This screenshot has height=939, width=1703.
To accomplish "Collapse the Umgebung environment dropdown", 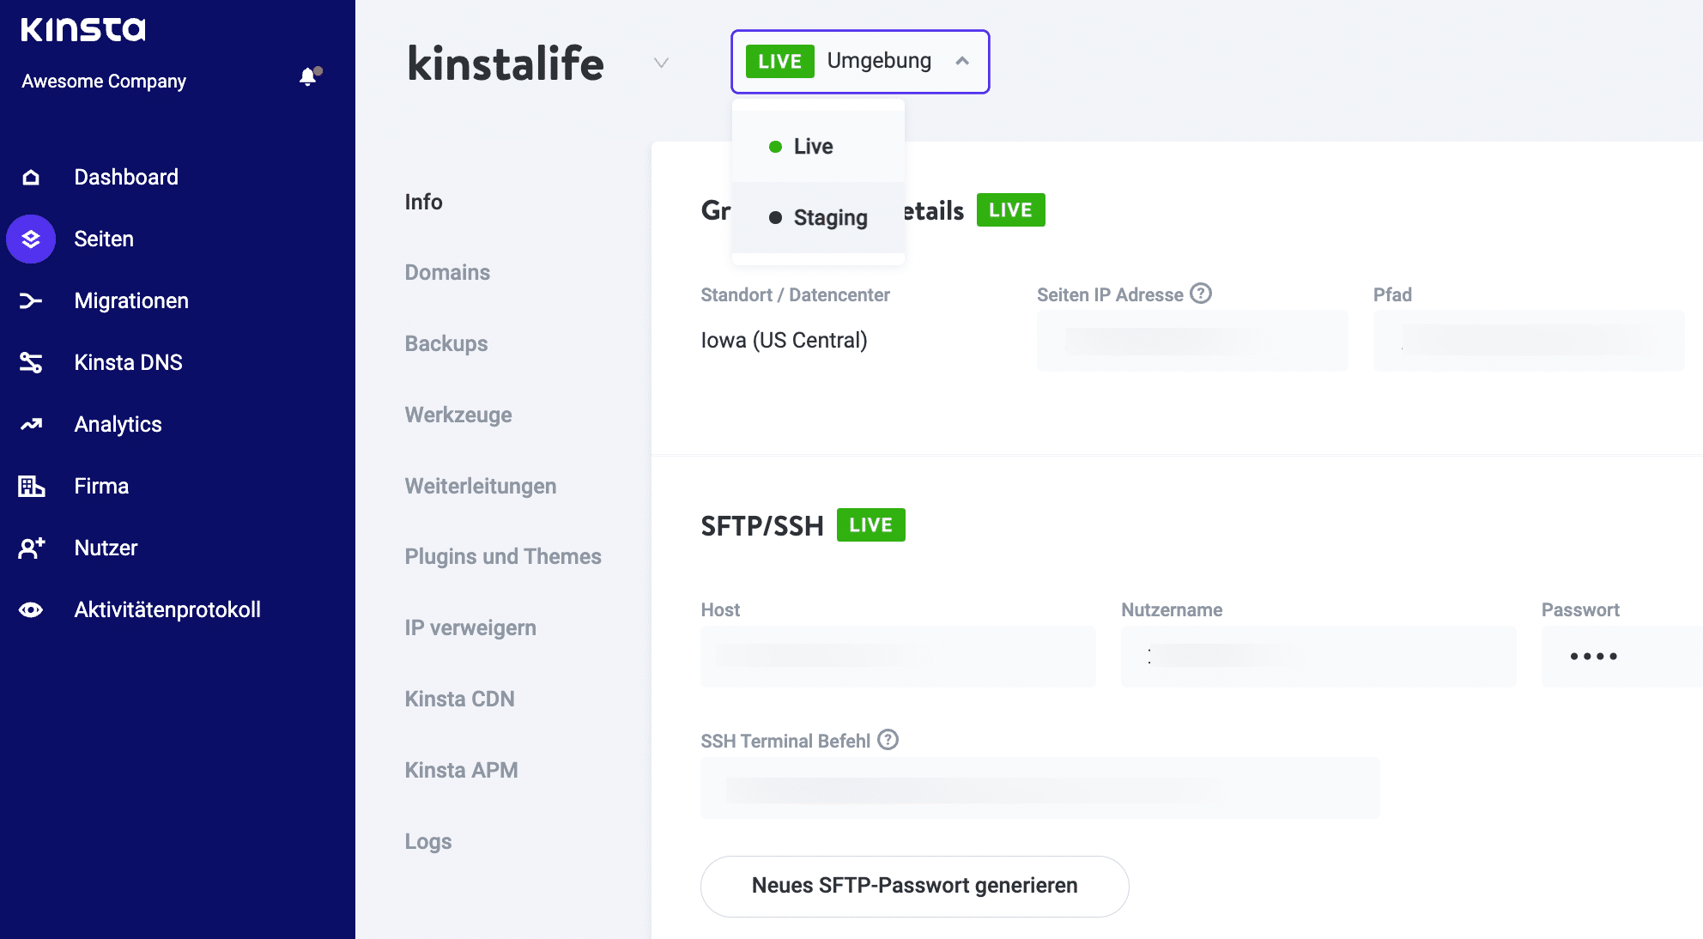I will pyautogui.click(x=963, y=61).
